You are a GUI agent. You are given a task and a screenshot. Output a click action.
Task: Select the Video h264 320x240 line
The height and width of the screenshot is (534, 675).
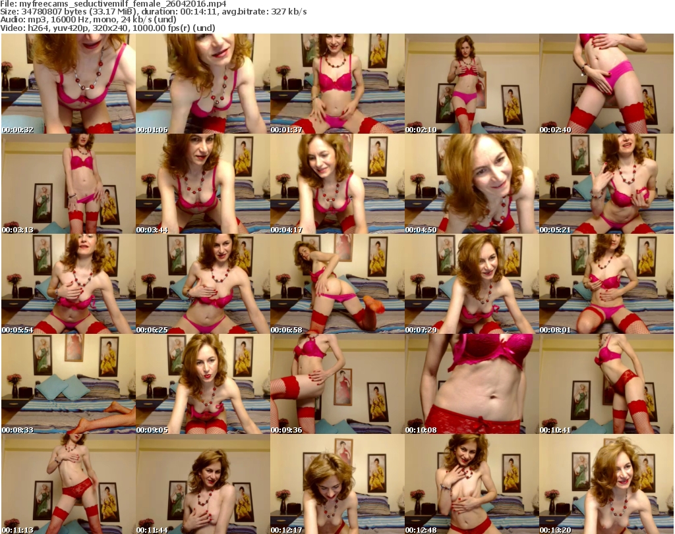(107, 28)
